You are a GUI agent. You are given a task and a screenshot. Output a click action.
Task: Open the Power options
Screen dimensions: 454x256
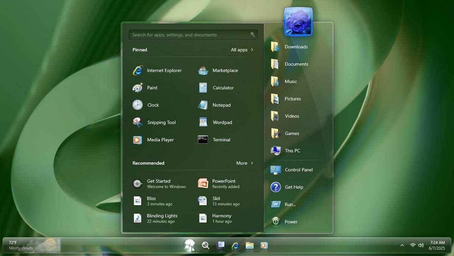[284, 222]
